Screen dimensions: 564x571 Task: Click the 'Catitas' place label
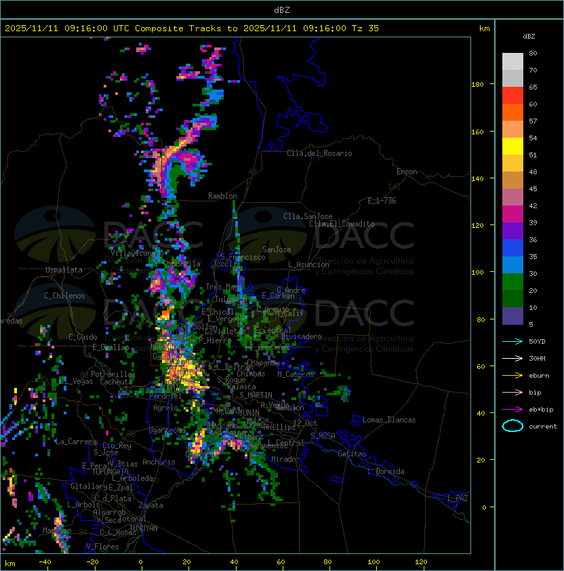pyautogui.click(x=352, y=454)
